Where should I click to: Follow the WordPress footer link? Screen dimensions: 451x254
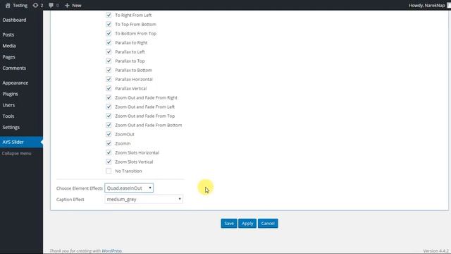click(111, 251)
